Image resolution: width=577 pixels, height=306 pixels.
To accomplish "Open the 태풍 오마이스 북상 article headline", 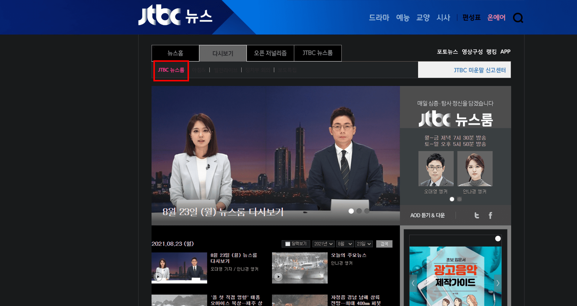I will coord(236,300).
